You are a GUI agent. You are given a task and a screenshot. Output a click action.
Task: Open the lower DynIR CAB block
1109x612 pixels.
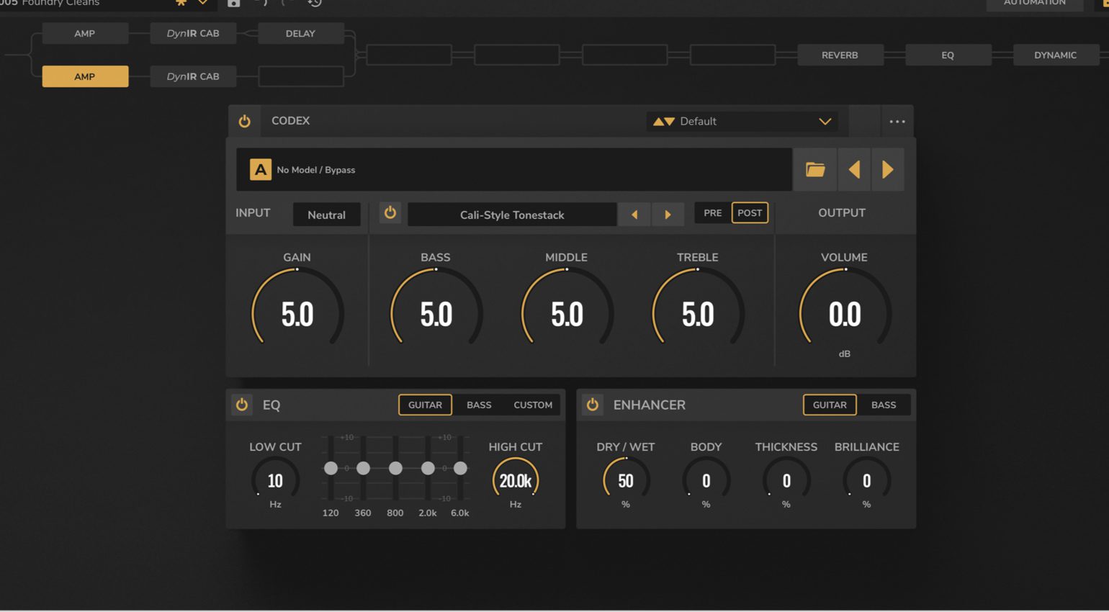193,76
